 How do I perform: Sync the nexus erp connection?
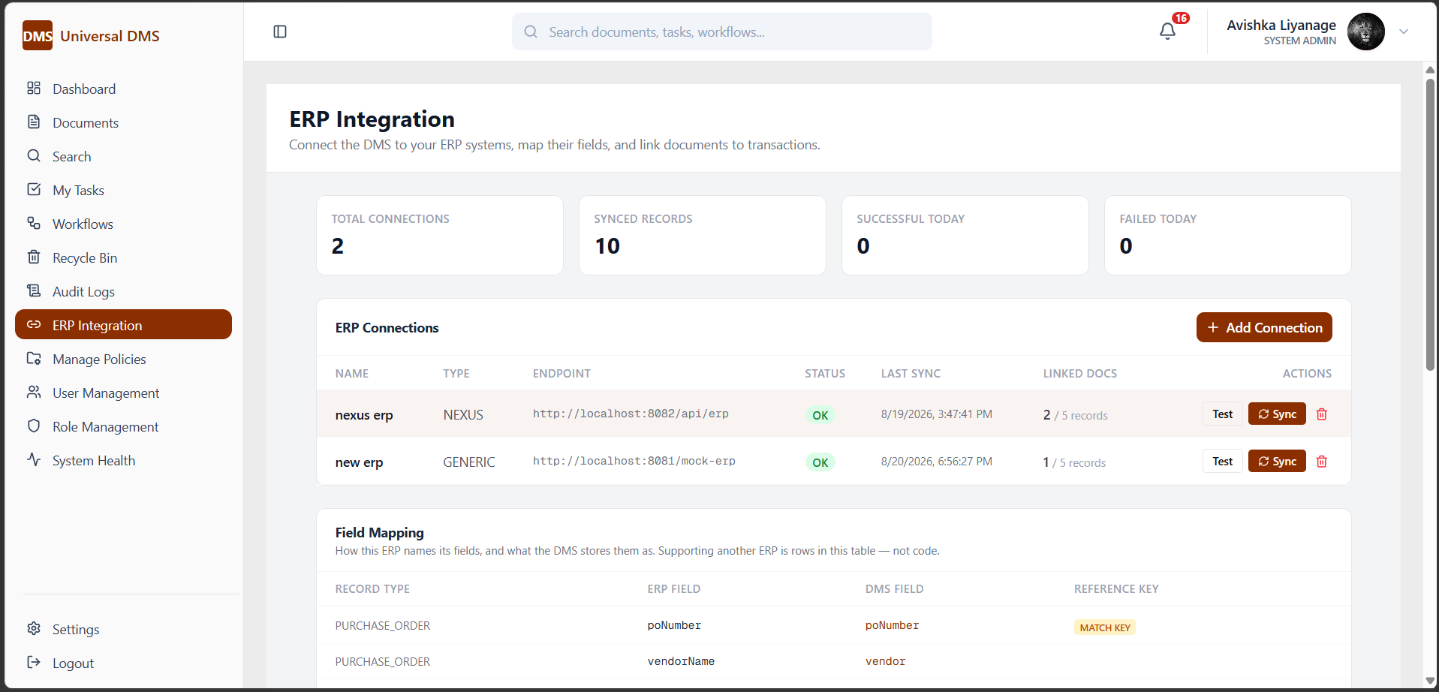coord(1277,414)
